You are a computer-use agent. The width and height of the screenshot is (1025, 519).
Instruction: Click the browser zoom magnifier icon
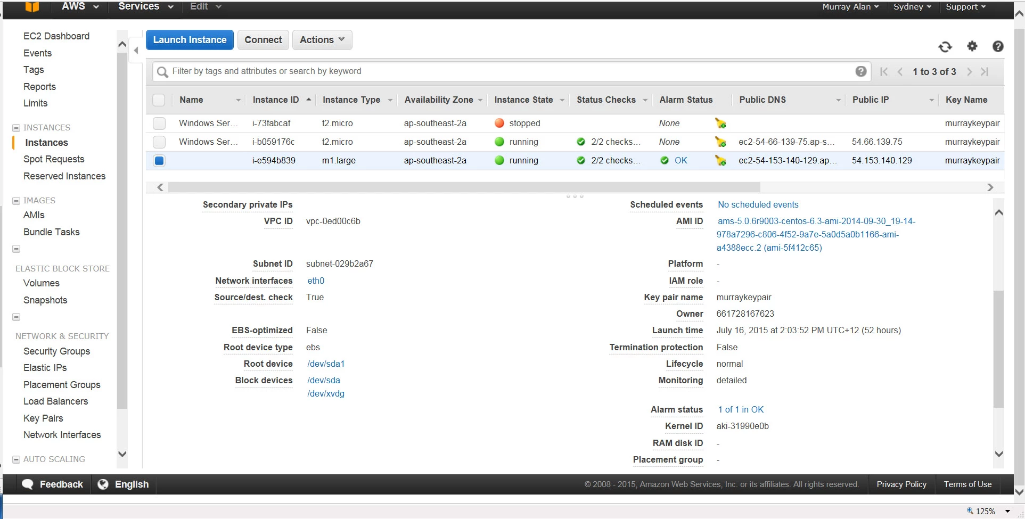pyautogui.click(x=970, y=511)
